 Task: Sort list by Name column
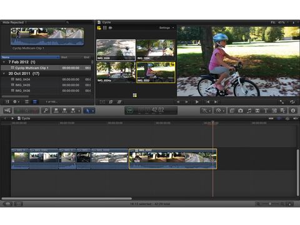31,57
